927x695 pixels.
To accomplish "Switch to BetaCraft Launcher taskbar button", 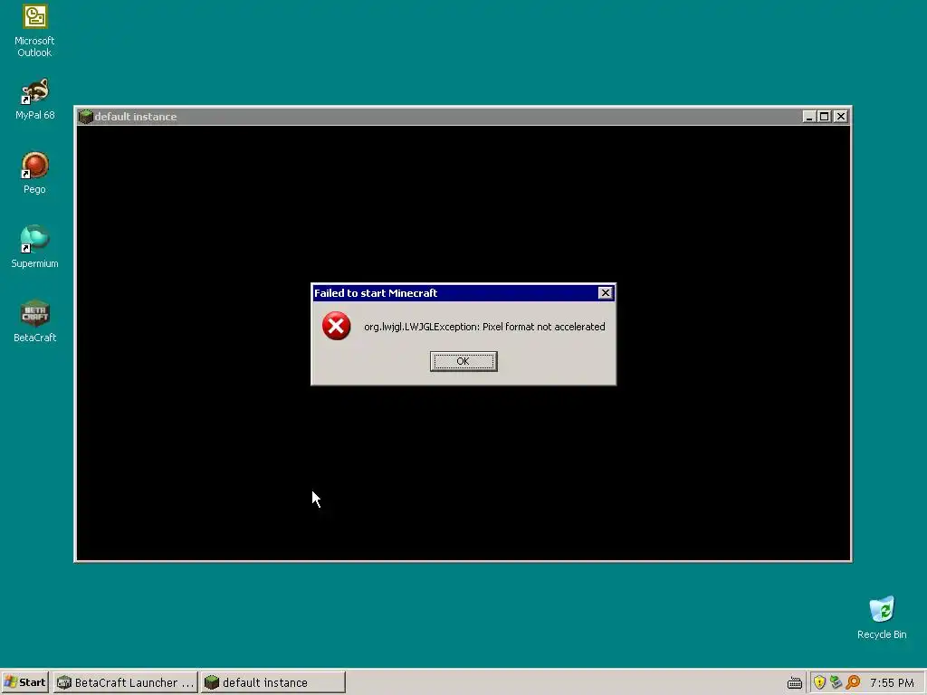I will click(125, 682).
